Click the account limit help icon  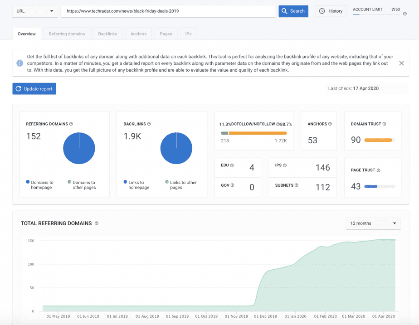click(x=405, y=14)
